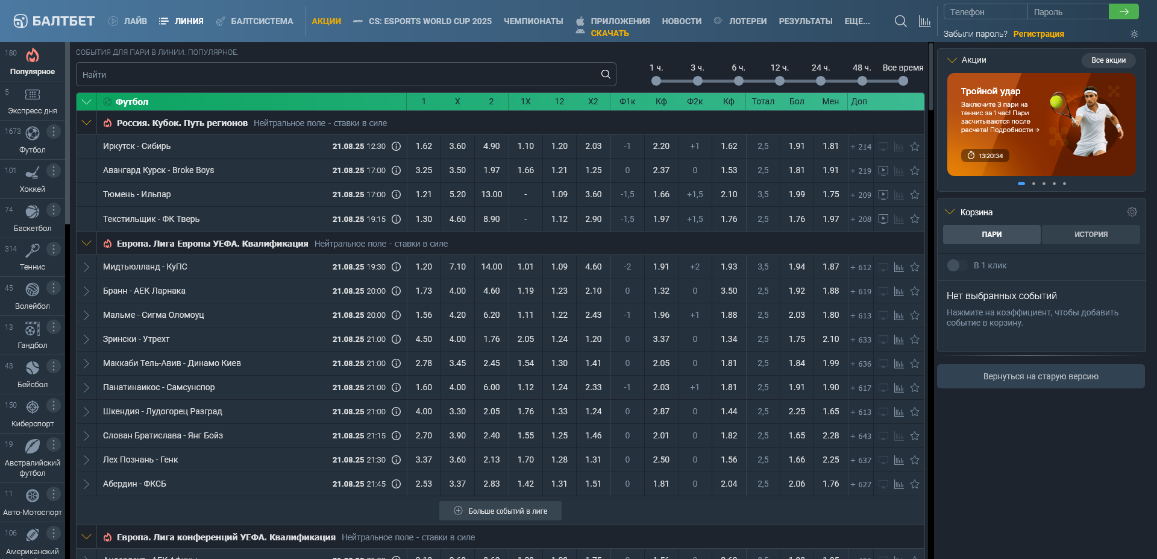Switch to the История tab in basket
Image resolution: width=1157 pixels, height=559 pixels.
click(x=1090, y=235)
